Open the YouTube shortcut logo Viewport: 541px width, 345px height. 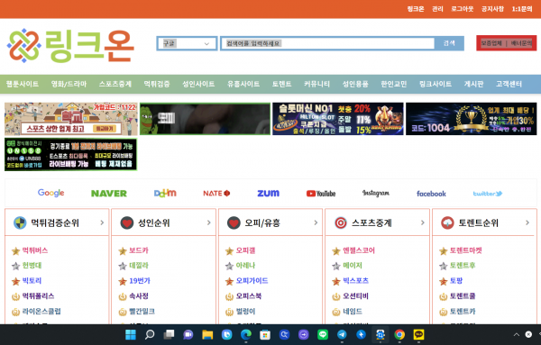[x=321, y=194]
